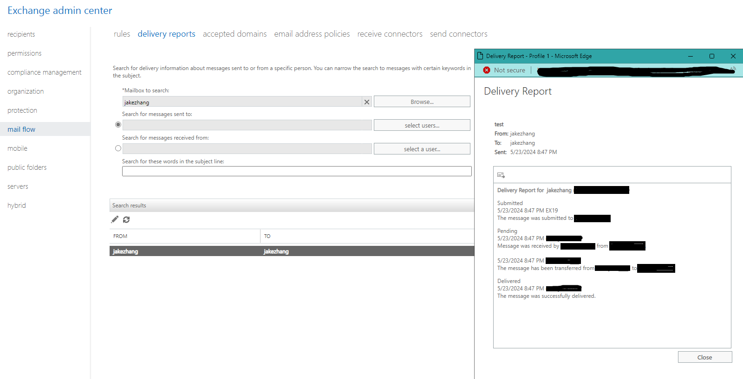Open the delivery reports tab
Image resolution: width=743 pixels, height=379 pixels.
(x=167, y=34)
